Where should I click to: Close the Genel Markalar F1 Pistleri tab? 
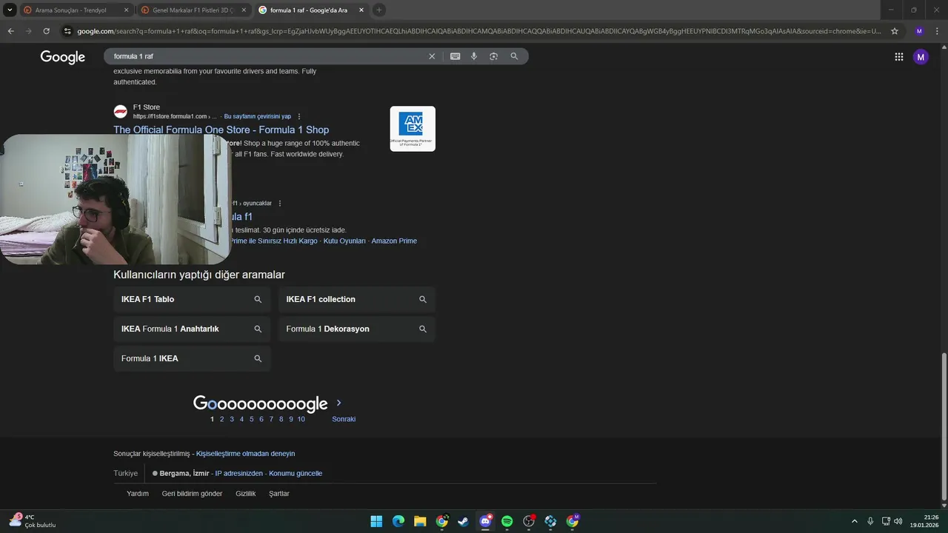pos(244,10)
